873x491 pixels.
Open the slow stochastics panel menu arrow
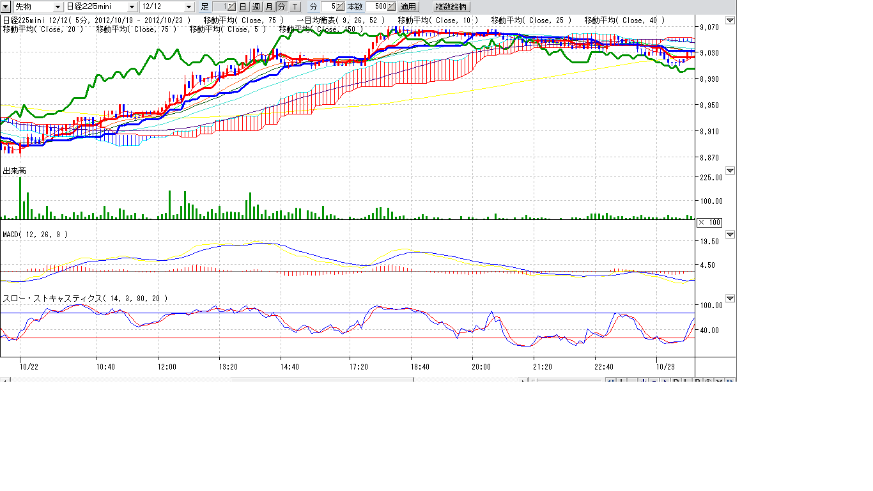click(x=730, y=299)
